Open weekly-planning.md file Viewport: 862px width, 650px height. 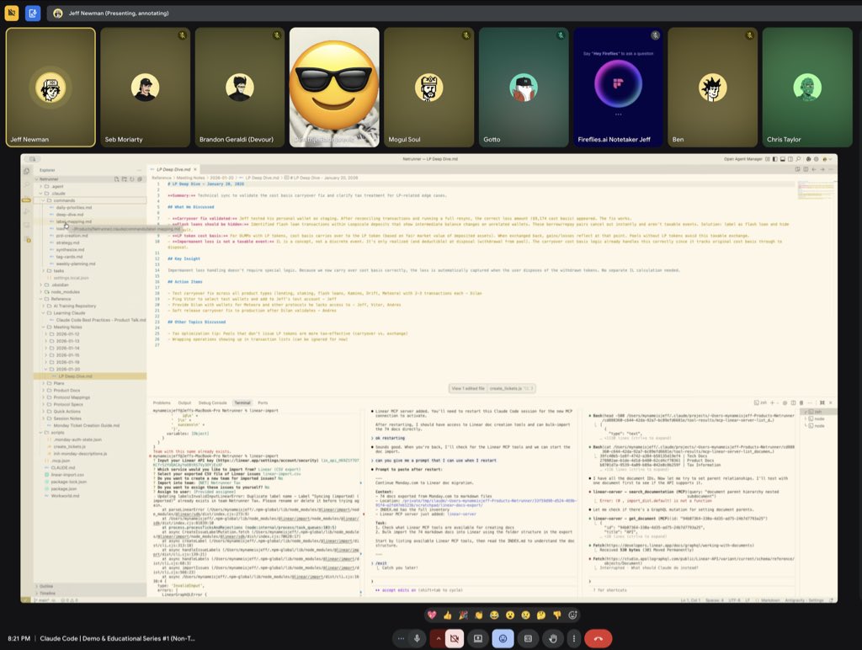pyautogui.click(x=90, y=264)
